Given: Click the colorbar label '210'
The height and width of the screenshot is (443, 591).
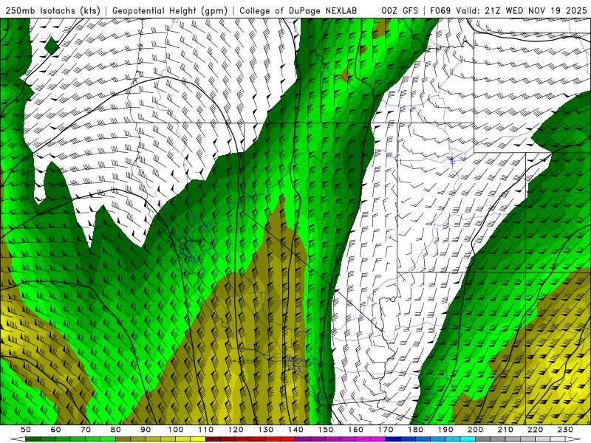Looking at the screenshot, I should click(505, 430).
